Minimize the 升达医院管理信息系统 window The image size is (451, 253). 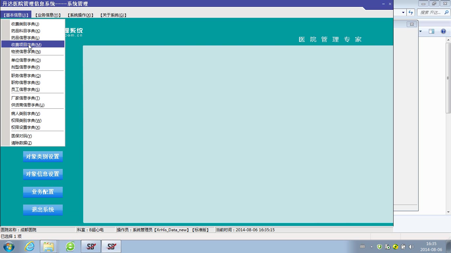(x=383, y=4)
